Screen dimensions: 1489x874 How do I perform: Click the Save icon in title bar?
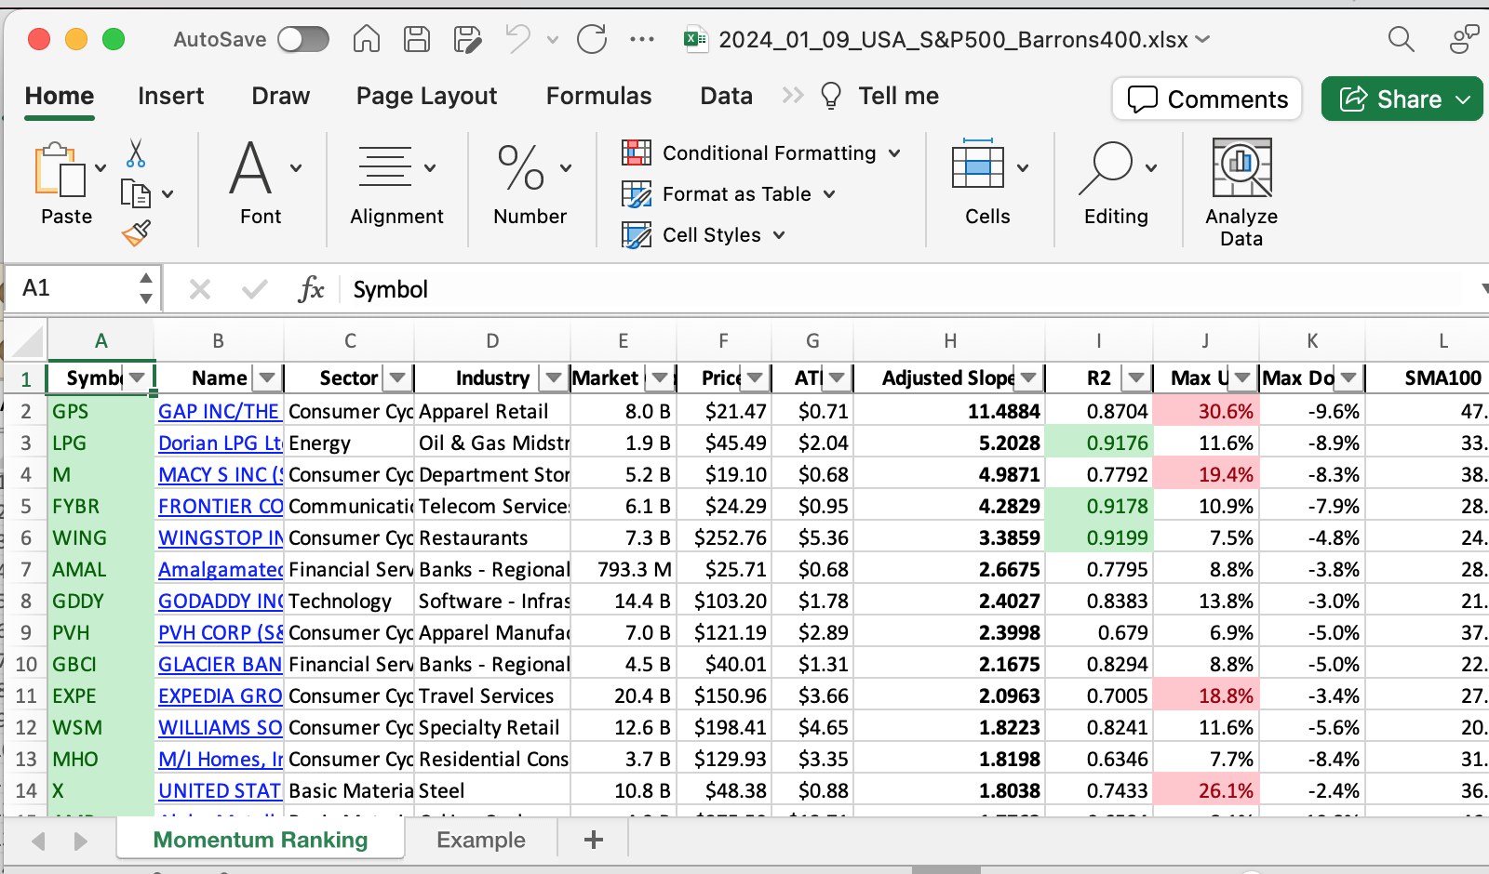(416, 39)
